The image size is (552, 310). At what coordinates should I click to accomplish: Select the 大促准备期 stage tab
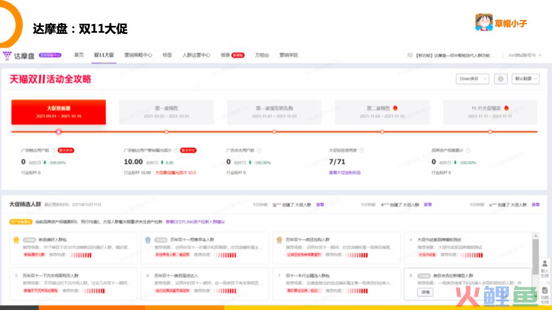click(x=59, y=112)
